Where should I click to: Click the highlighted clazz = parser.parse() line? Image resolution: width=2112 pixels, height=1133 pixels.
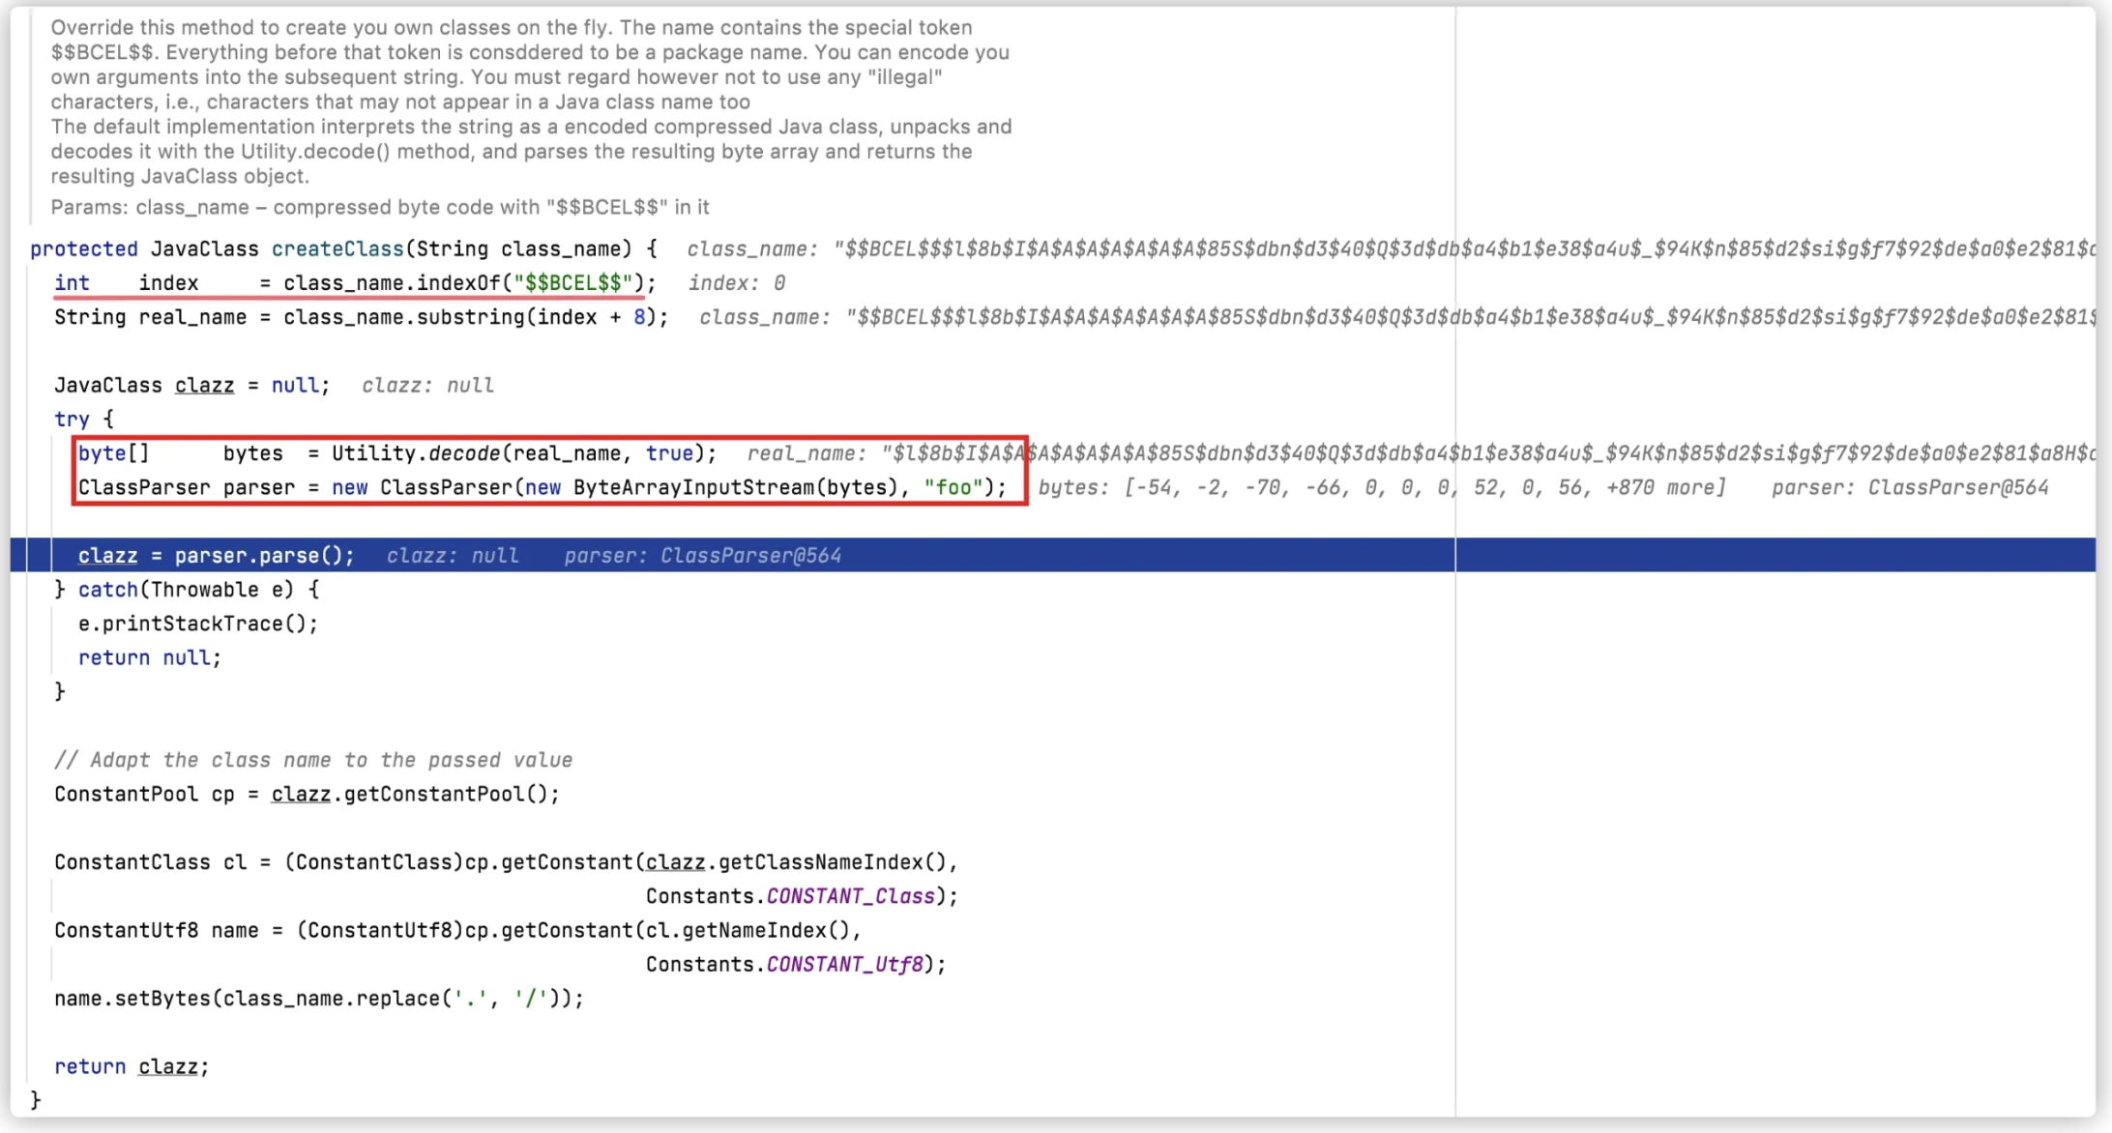click(216, 556)
